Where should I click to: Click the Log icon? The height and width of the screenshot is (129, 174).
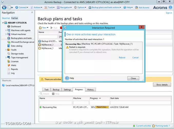click(9, 73)
